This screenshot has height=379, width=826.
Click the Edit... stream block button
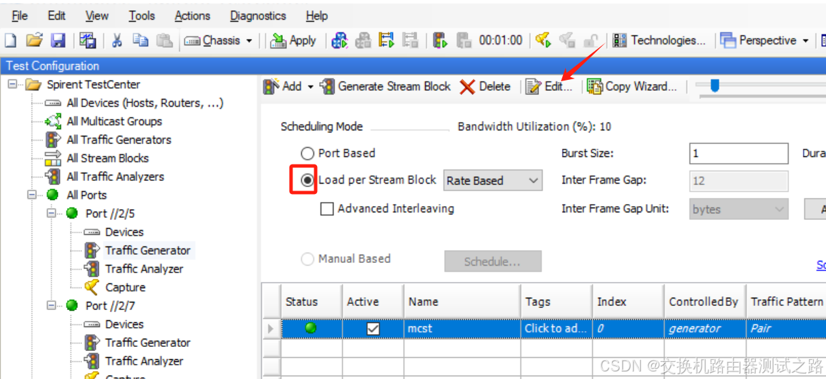(549, 86)
